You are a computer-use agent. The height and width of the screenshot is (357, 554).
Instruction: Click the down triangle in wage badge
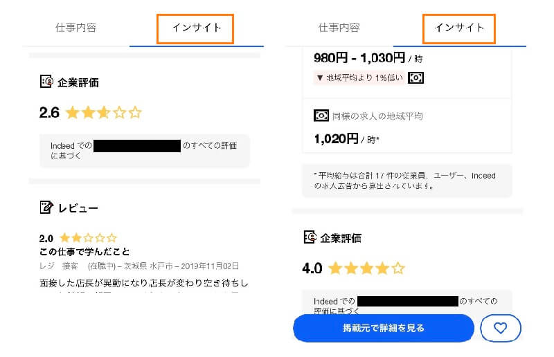(320, 77)
